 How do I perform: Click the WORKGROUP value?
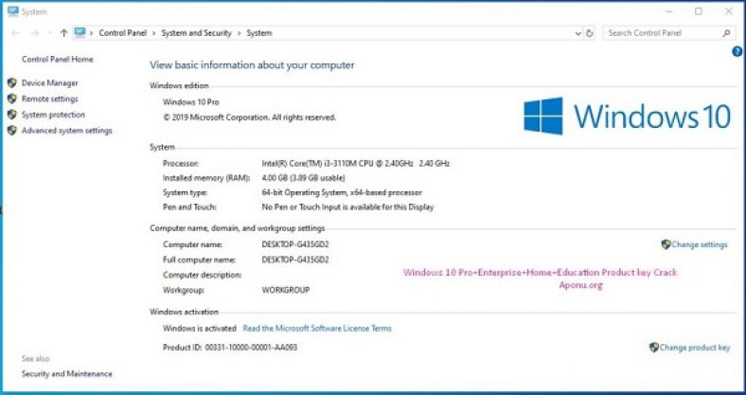click(x=286, y=290)
